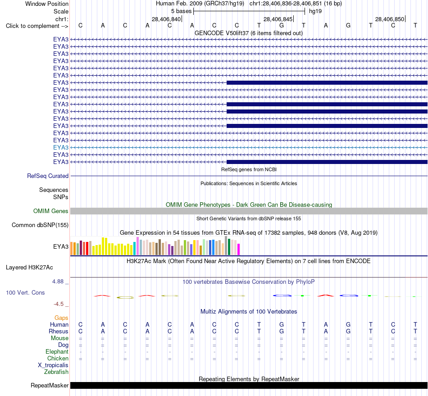Viewport: 428px width, 396px height.
Task: Click the topmost EYA3 transcript label under GENCODE
Action: point(61,39)
